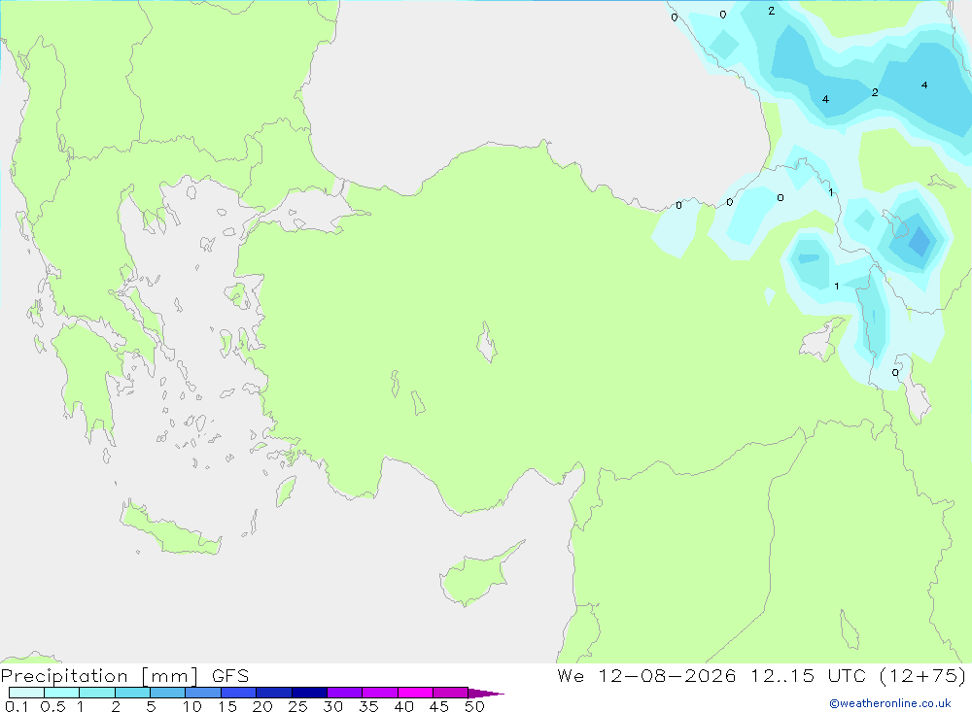
Task: Pick the 1–2 mm aqua legend swatch
Action: (x=97, y=693)
